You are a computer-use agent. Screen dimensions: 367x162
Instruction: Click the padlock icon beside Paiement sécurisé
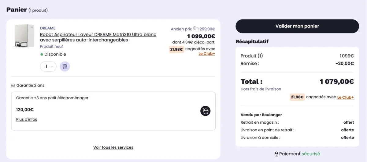[x=276, y=154]
